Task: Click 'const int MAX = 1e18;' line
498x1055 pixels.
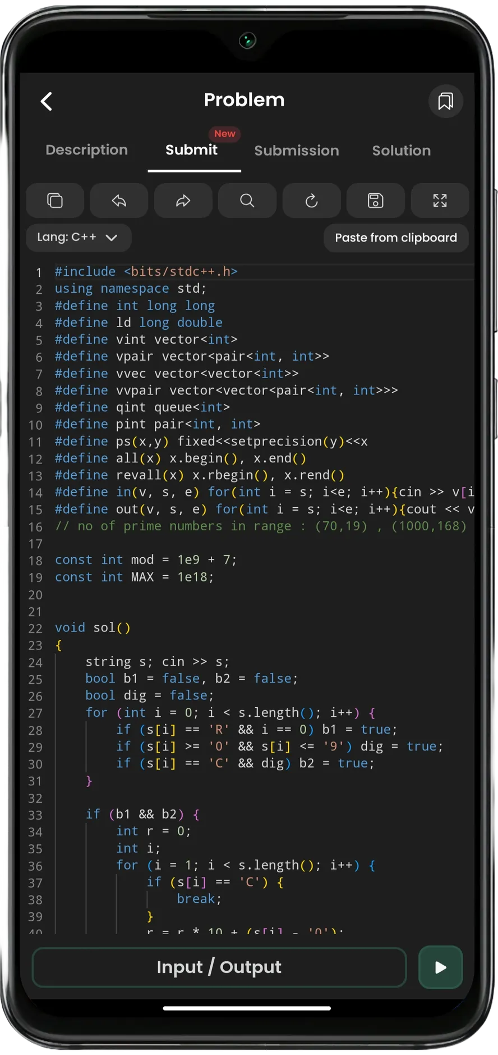Action: [x=135, y=577]
